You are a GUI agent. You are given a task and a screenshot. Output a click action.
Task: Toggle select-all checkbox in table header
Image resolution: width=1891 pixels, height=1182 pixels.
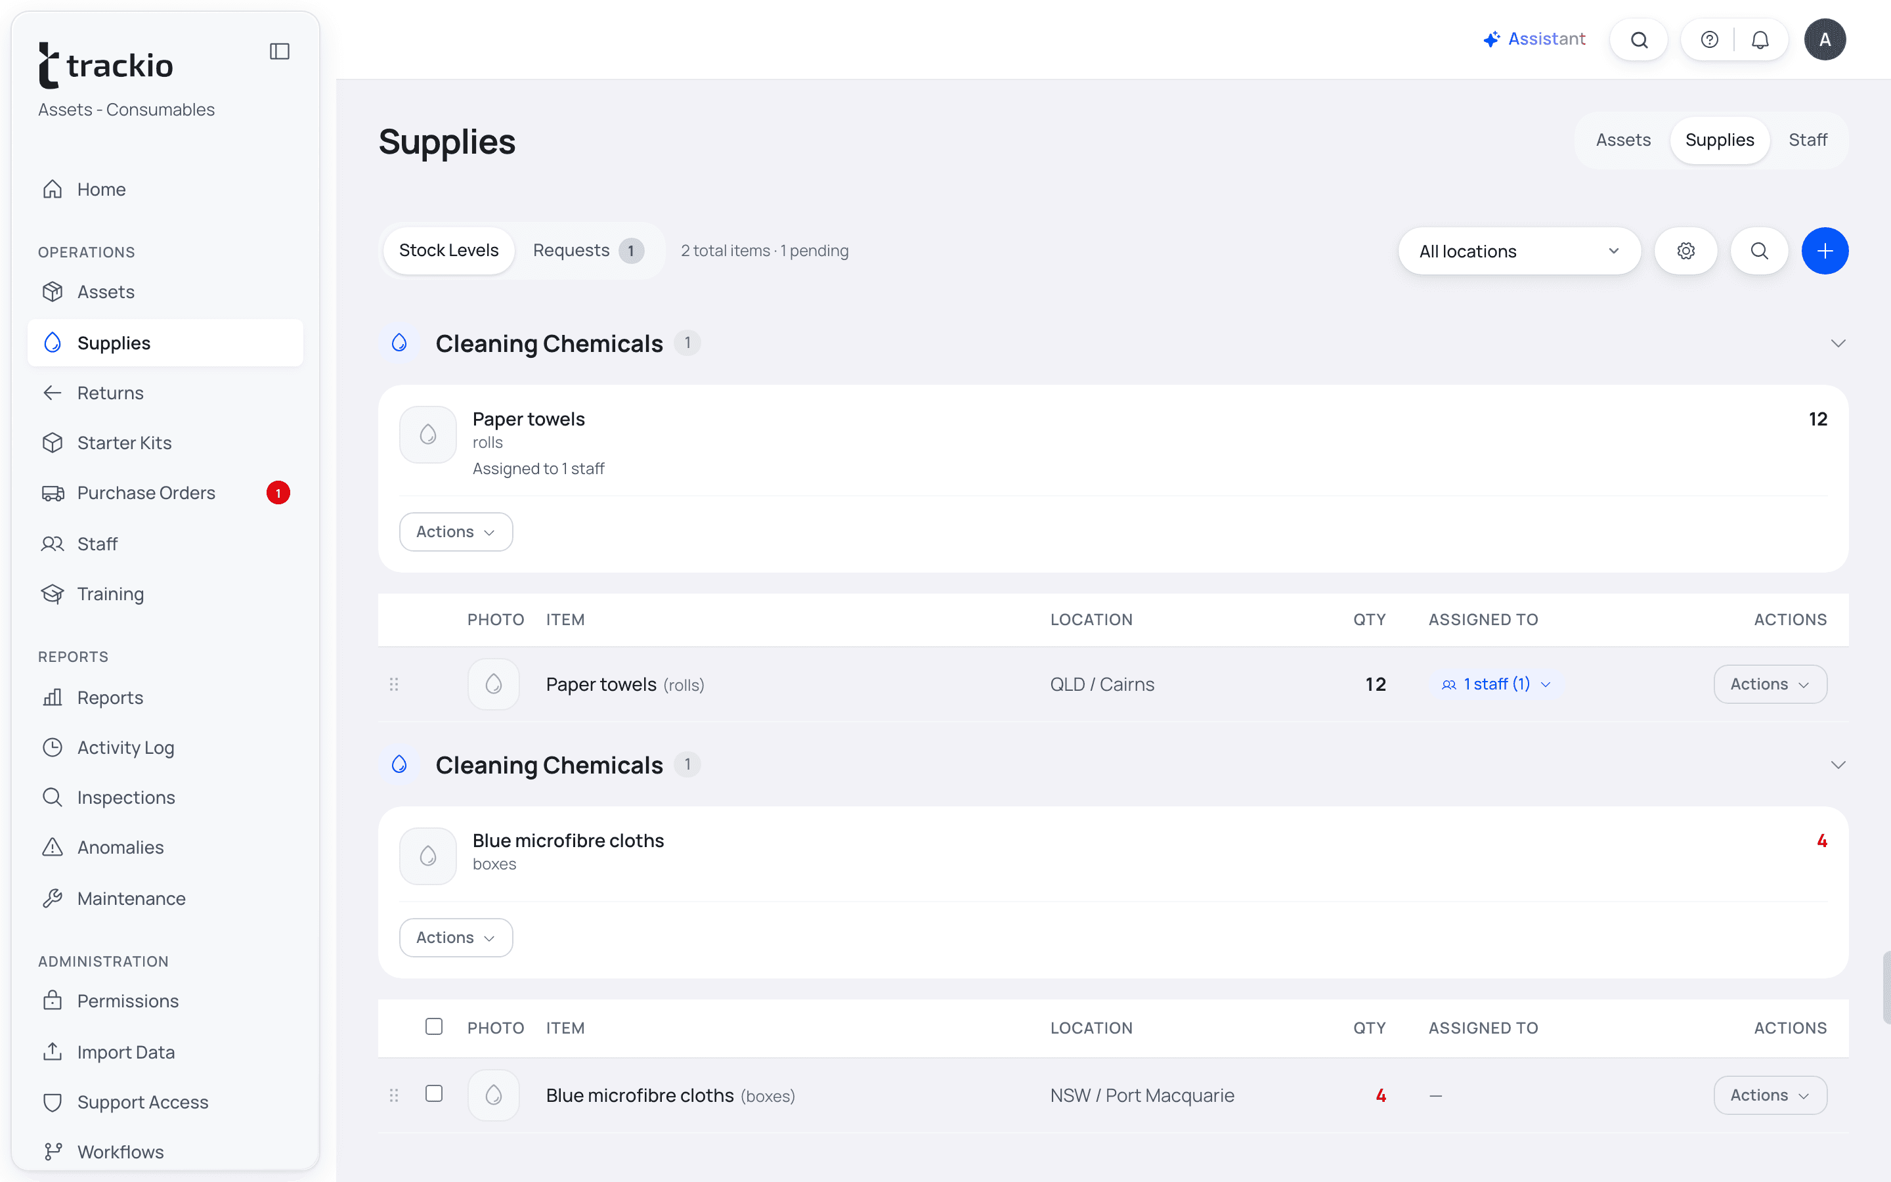pyautogui.click(x=433, y=1026)
